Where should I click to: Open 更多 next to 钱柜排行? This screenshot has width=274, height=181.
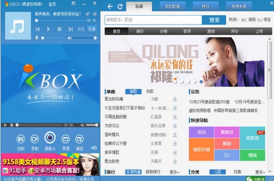tap(174, 172)
